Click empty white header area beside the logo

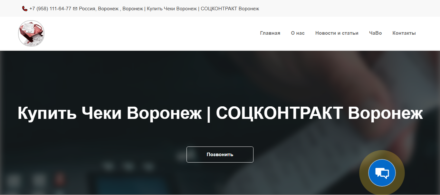(x=145, y=33)
